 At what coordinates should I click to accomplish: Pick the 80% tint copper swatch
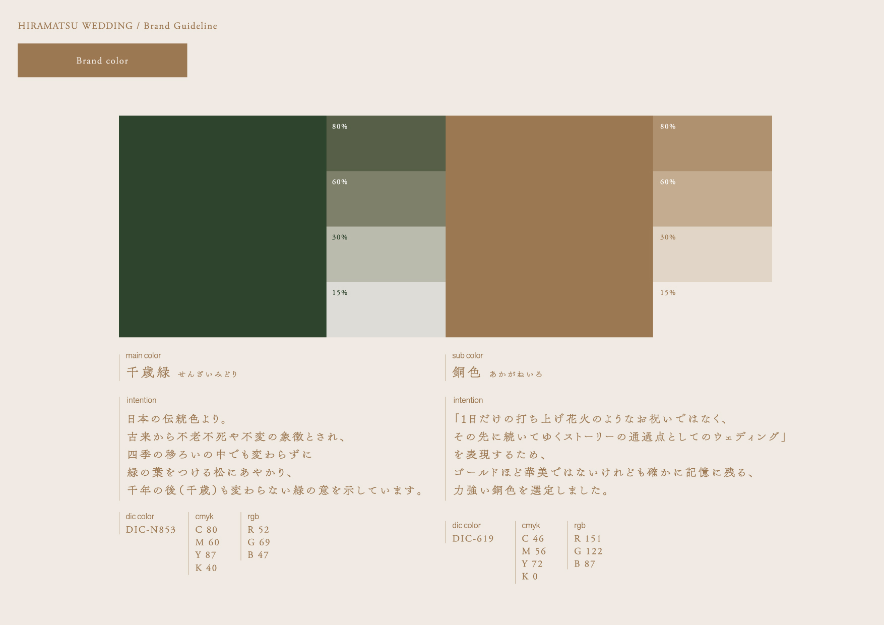712,144
